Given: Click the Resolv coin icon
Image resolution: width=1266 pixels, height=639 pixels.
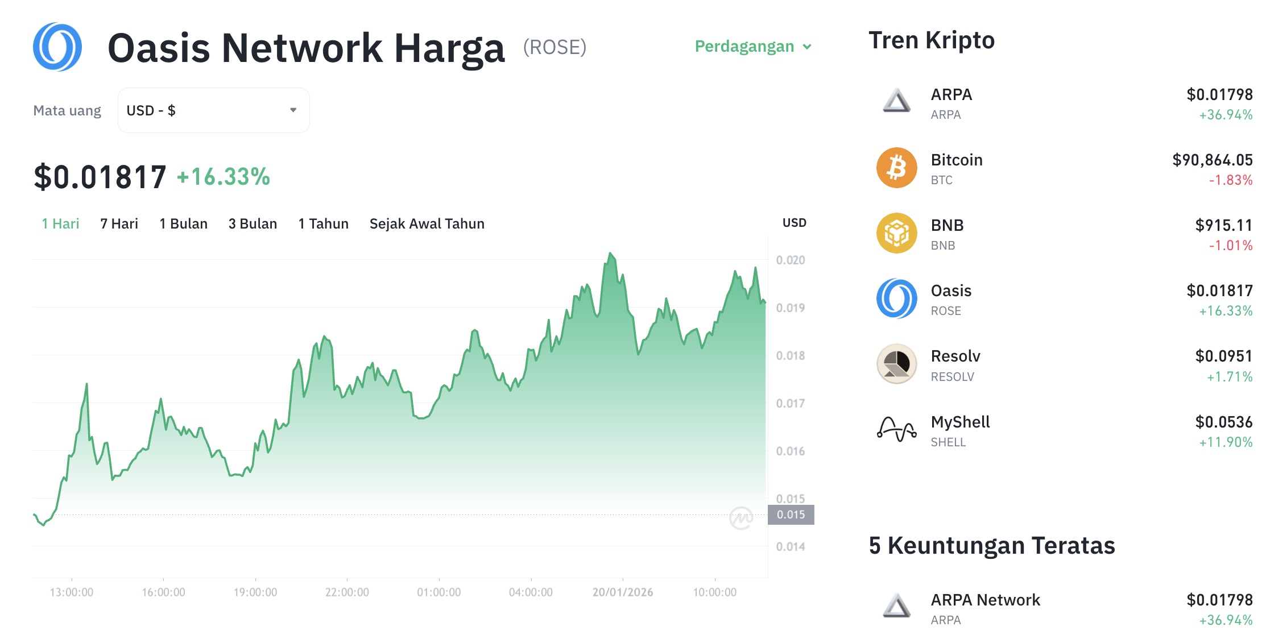Looking at the screenshot, I should [x=896, y=364].
